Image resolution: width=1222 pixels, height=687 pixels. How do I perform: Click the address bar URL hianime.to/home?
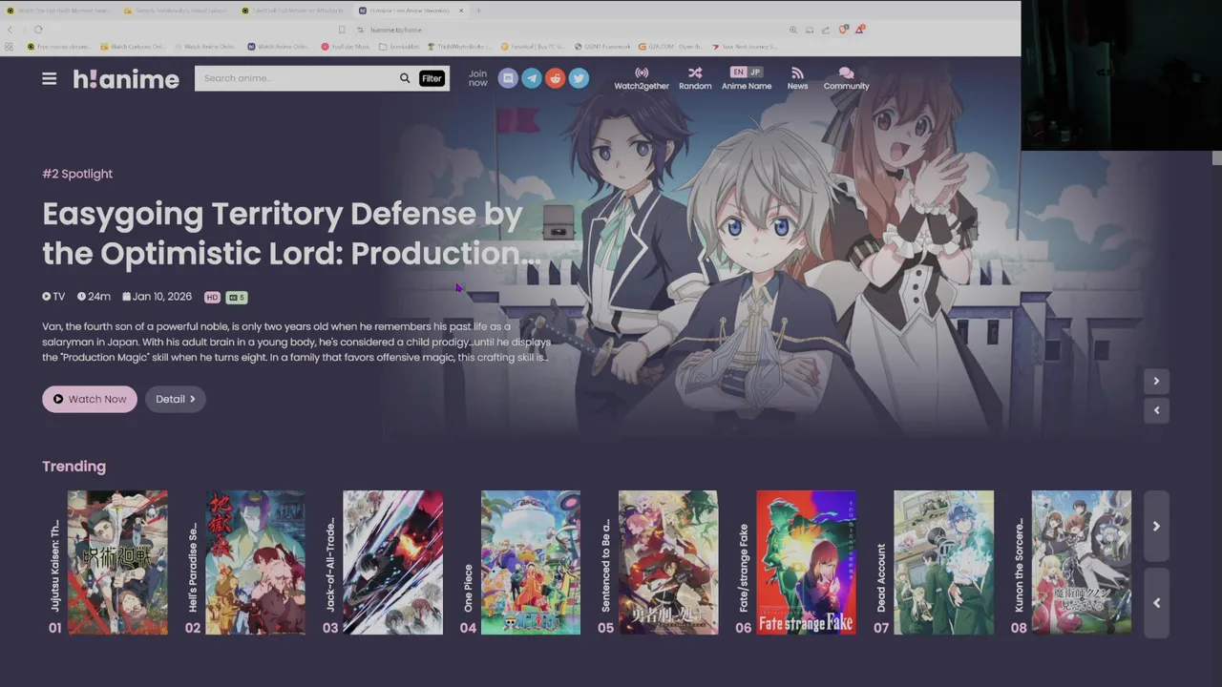pyautogui.click(x=396, y=30)
